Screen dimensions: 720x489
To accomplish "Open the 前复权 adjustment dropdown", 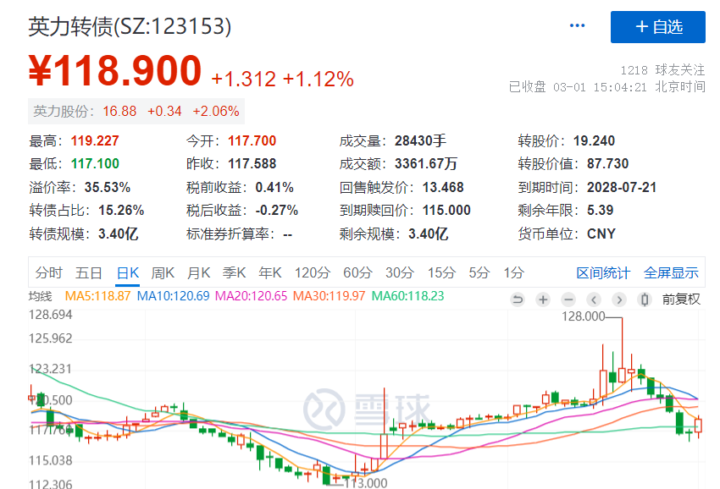I will coord(681,299).
